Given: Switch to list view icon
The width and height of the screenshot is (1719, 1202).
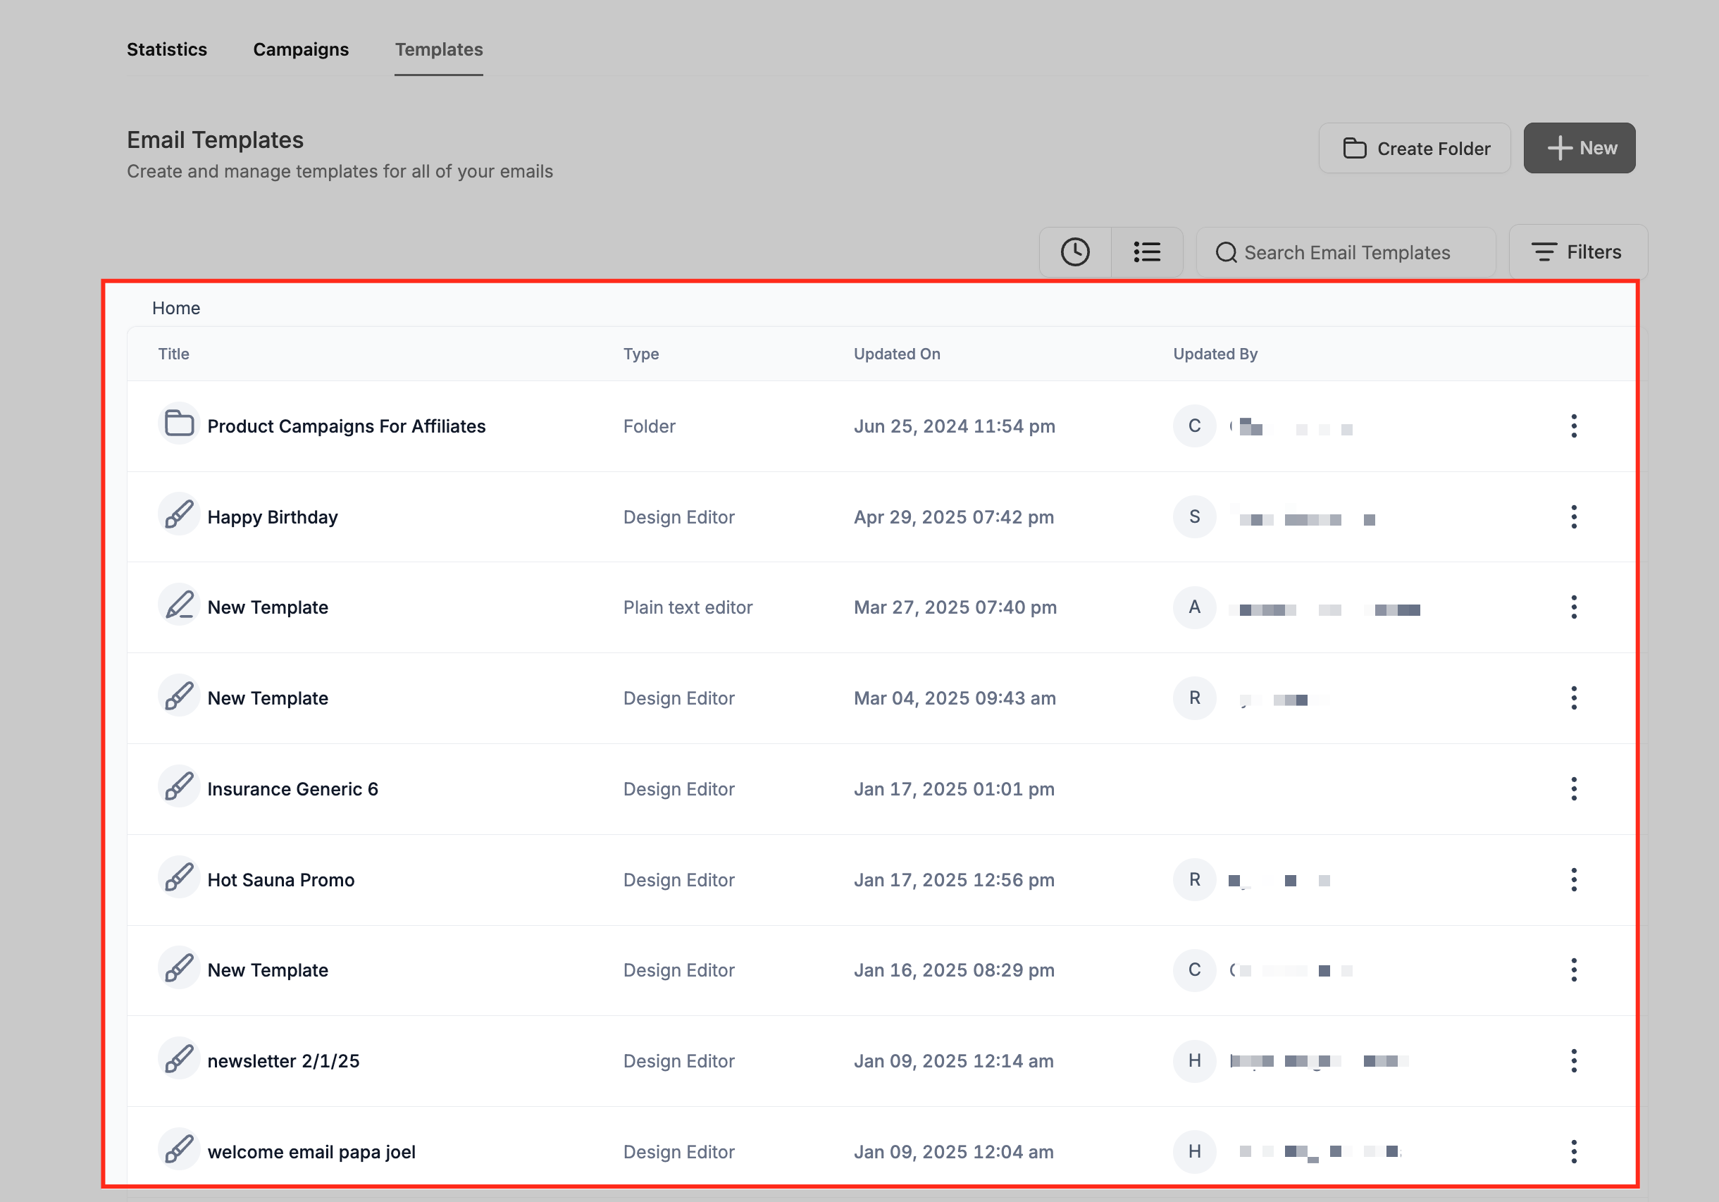Looking at the screenshot, I should (1146, 252).
